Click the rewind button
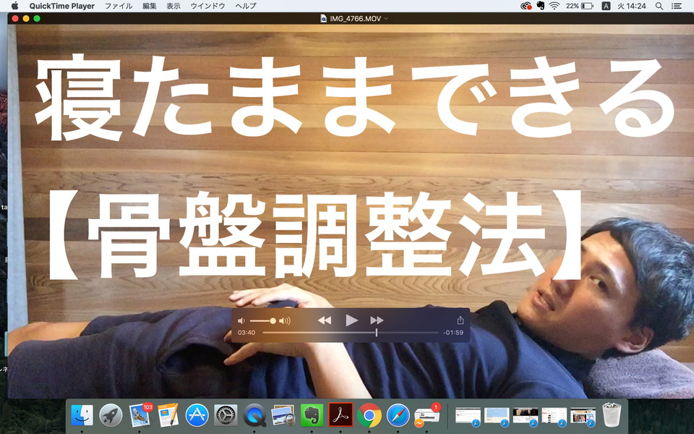The height and width of the screenshot is (434, 694). coord(325,320)
